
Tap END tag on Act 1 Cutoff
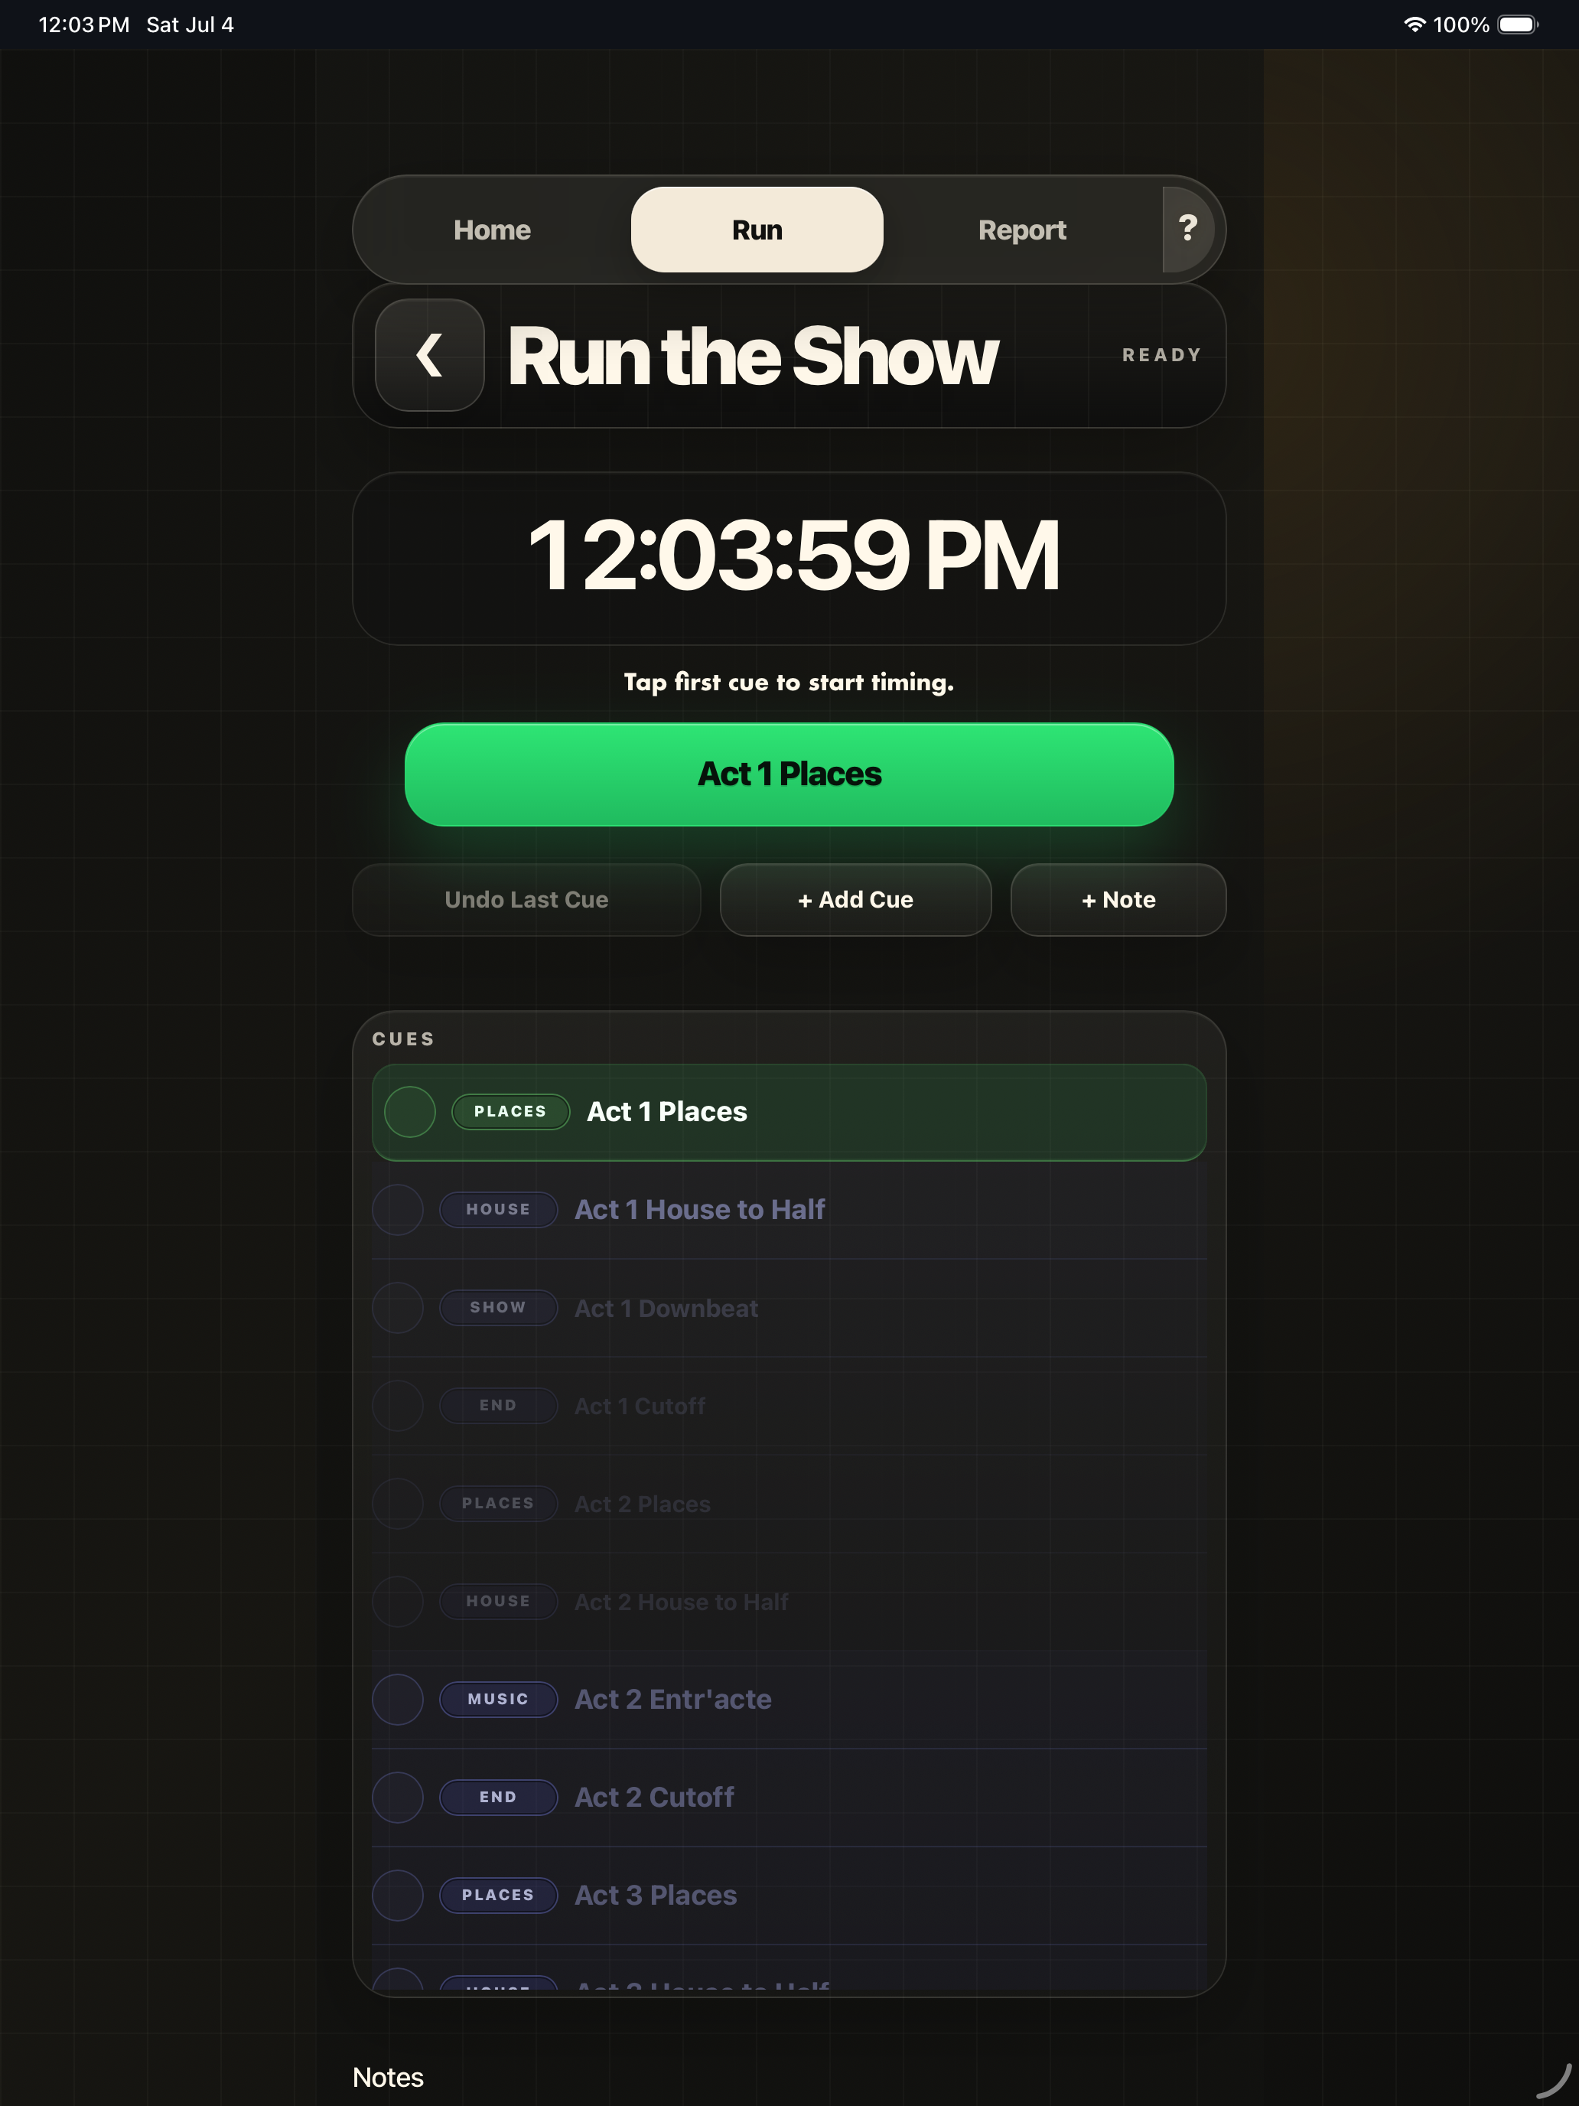click(498, 1407)
